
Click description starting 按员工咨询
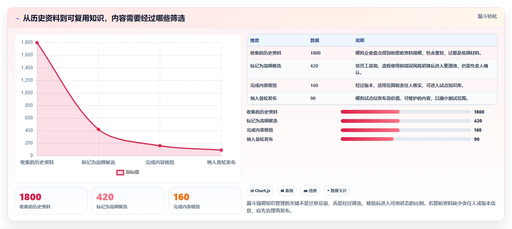point(422,69)
